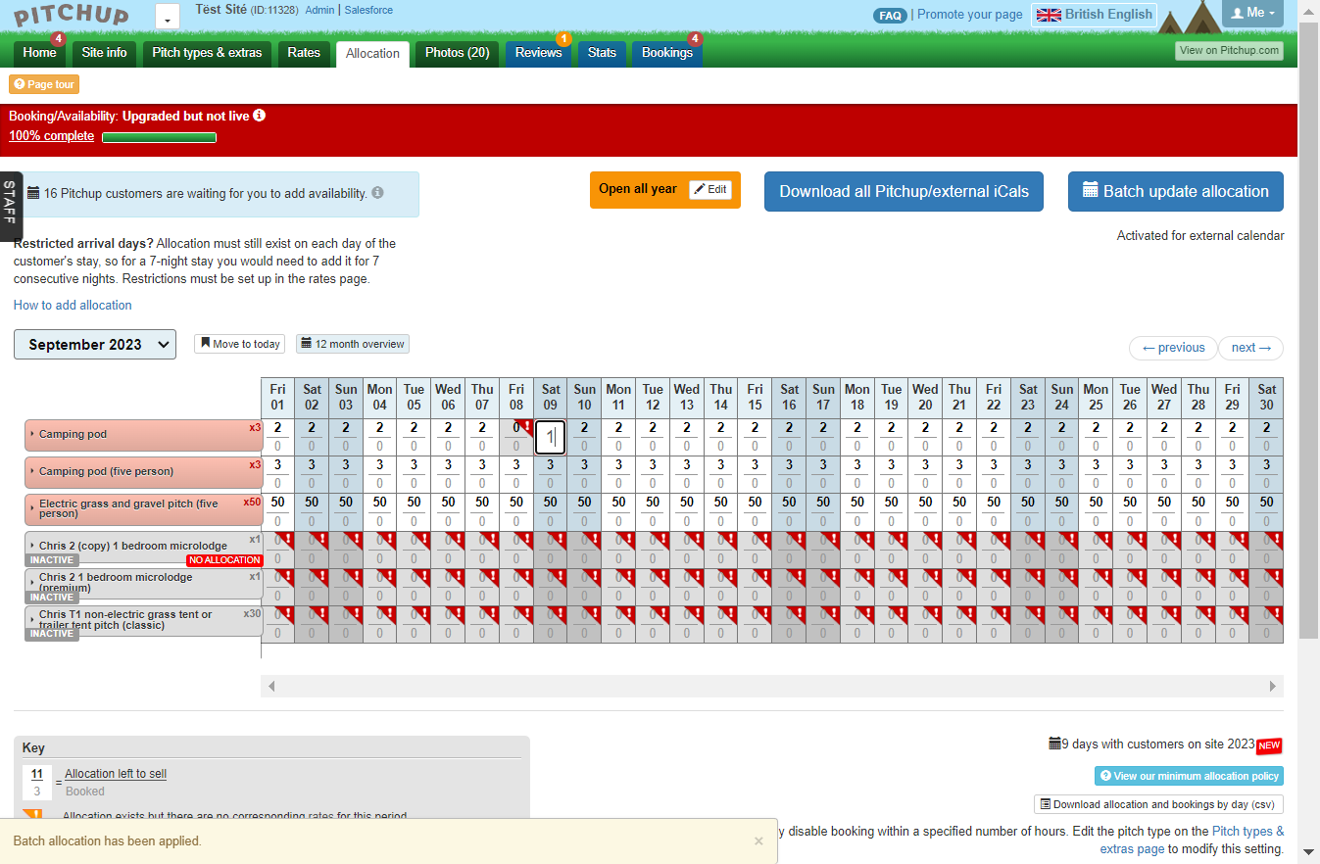Switch to Pitch types & extras tab
The height and width of the screenshot is (864, 1320).
(207, 53)
